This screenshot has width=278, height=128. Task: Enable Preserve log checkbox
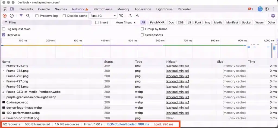37,16
